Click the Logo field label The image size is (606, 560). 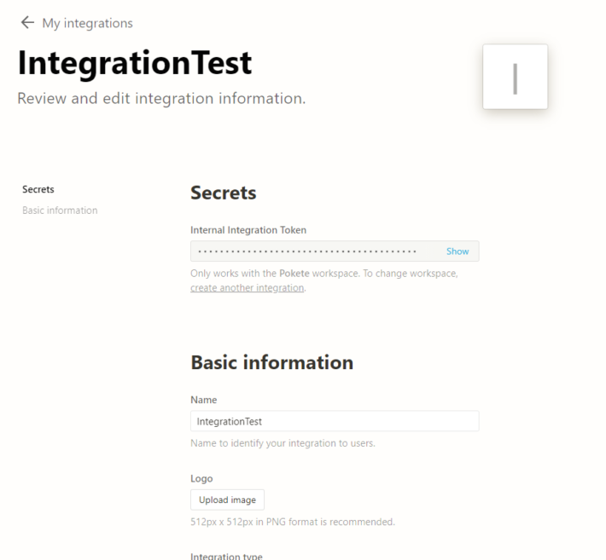201,478
